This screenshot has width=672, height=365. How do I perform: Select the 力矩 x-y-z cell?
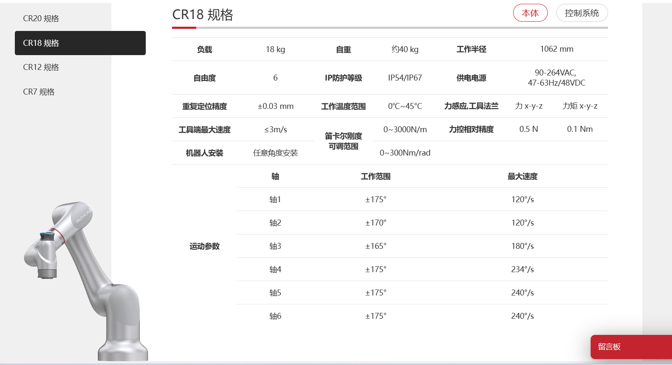(x=580, y=106)
